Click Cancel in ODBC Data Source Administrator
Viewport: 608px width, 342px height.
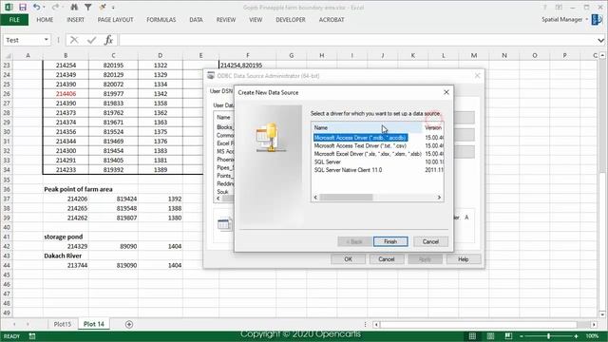(x=387, y=259)
